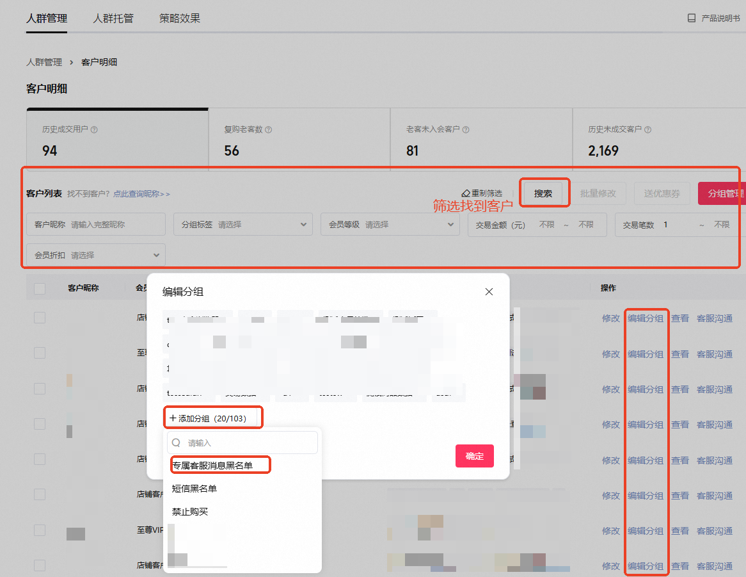Switch to the 人群托管 tab
Viewport: 746px width, 577px height.
tap(113, 19)
